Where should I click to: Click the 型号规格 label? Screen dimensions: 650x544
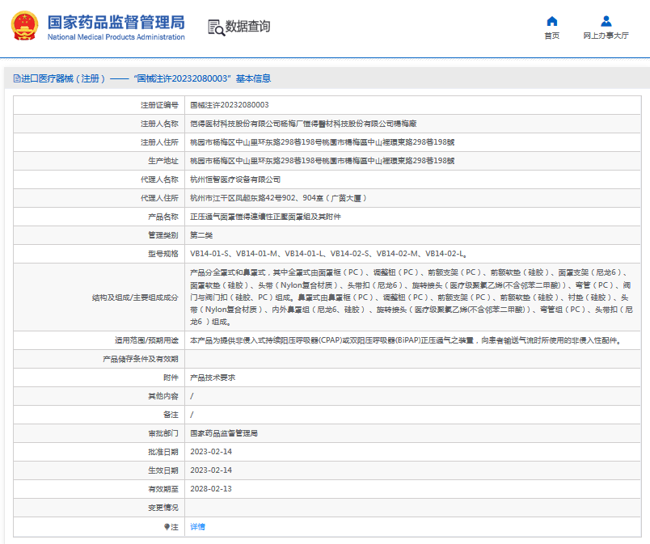coord(163,254)
